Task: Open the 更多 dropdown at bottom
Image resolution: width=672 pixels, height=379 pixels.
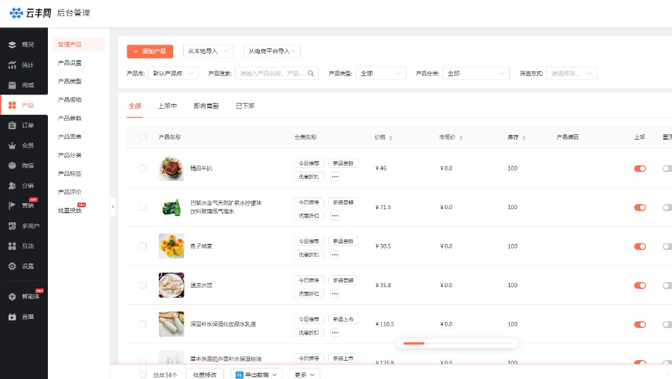Action: pos(304,374)
